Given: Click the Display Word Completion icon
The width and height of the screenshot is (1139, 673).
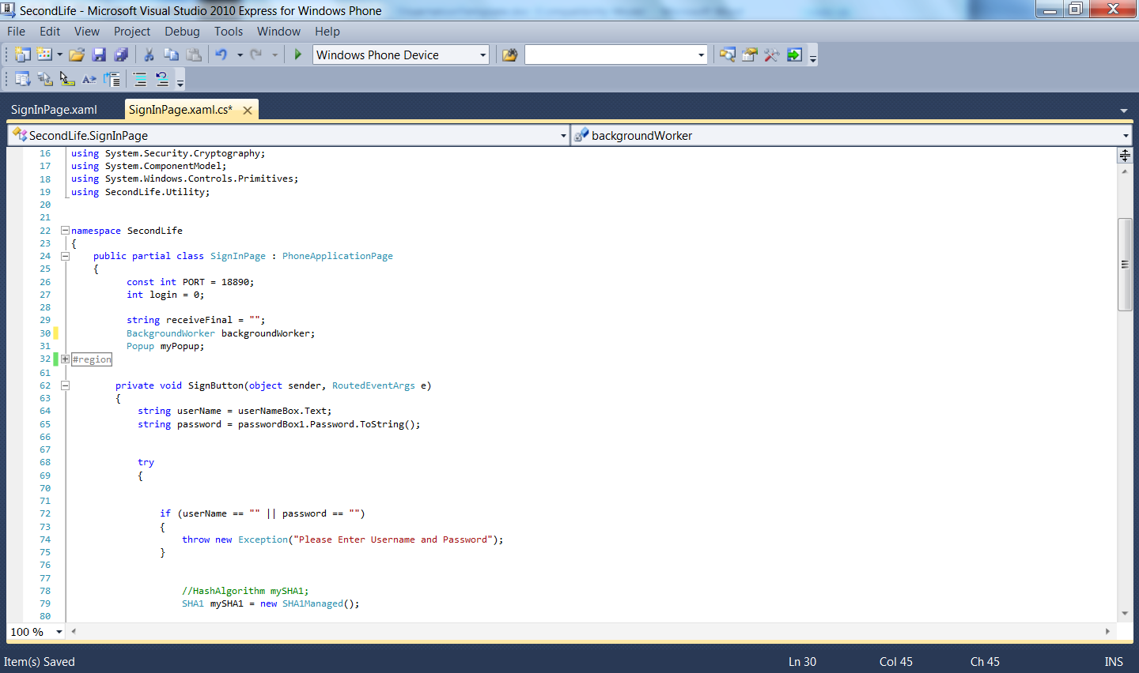Looking at the screenshot, I should 89,79.
